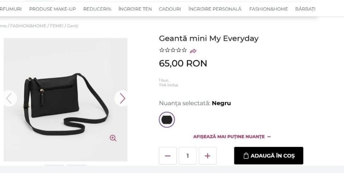Viewport: 344px width, 173px height.
Task: Decrease quantity with the minus button
Action: coord(168,156)
